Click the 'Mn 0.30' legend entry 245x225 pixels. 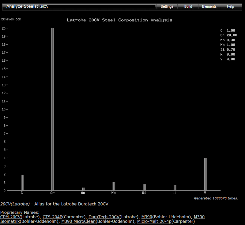pos(228,40)
